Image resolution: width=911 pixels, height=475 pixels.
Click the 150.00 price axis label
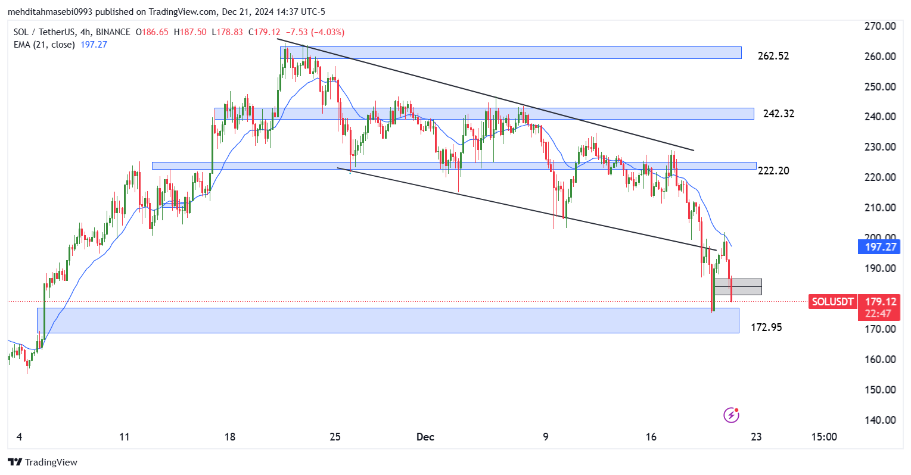point(880,390)
